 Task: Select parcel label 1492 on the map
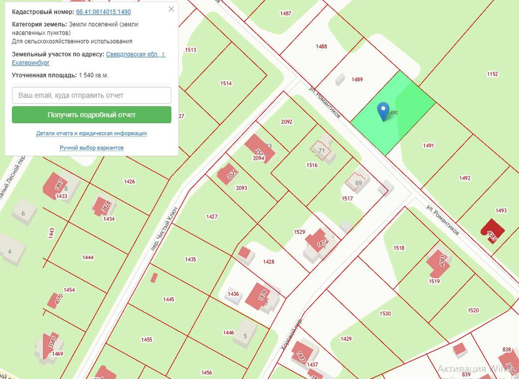[x=465, y=178]
